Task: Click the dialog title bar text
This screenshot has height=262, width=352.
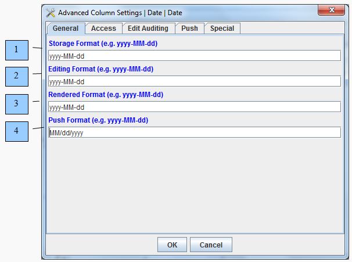Action: (120, 13)
